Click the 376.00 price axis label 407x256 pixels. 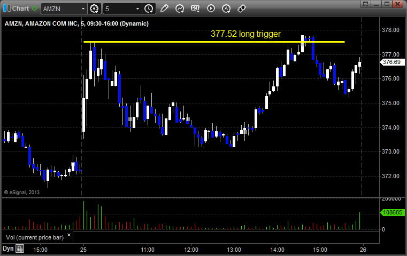point(390,79)
